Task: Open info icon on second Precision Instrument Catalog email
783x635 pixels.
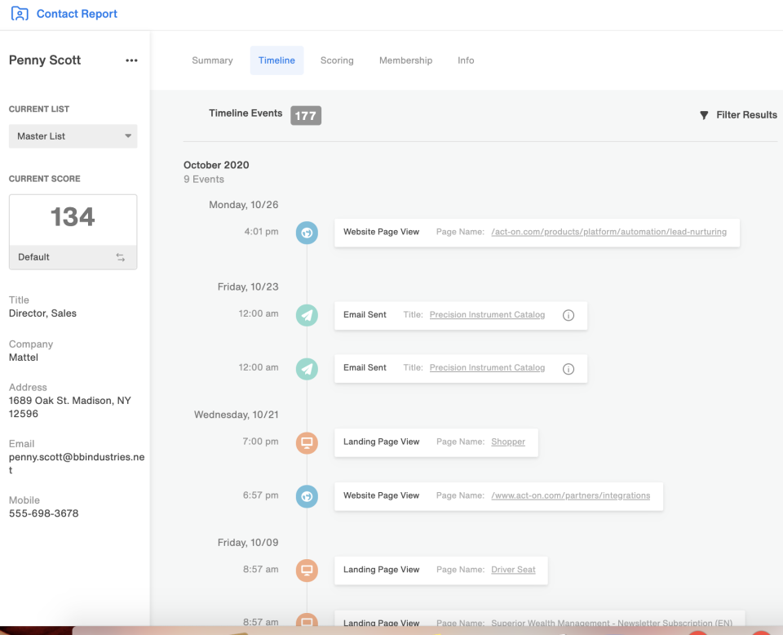Action: coord(568,369)
